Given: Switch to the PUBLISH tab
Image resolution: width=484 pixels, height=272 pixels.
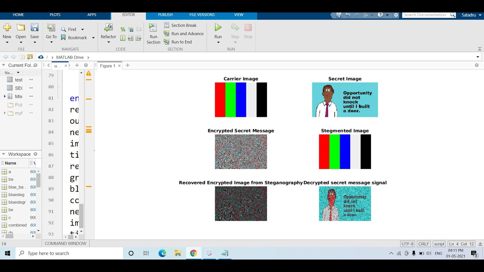Looking at the screenshot, I should click(x=165, y=15).
